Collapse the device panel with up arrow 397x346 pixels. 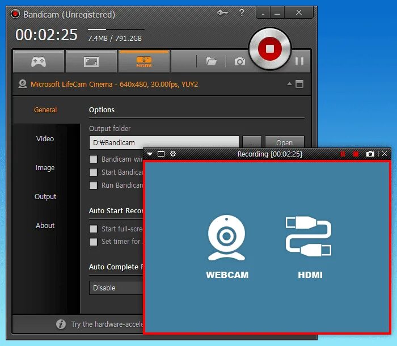(x=289, y=84)
